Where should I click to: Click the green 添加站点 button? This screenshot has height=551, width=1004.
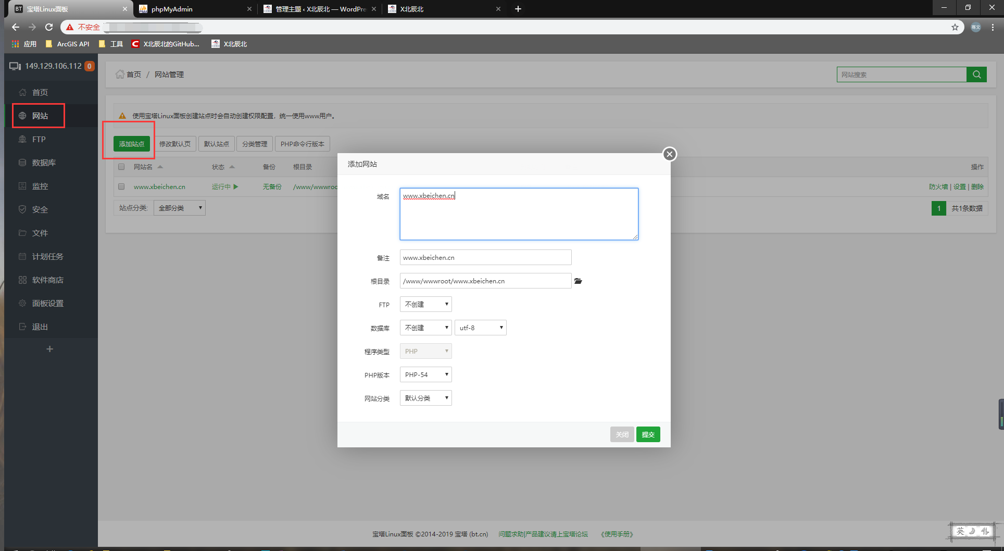click(x=131, y=144)
